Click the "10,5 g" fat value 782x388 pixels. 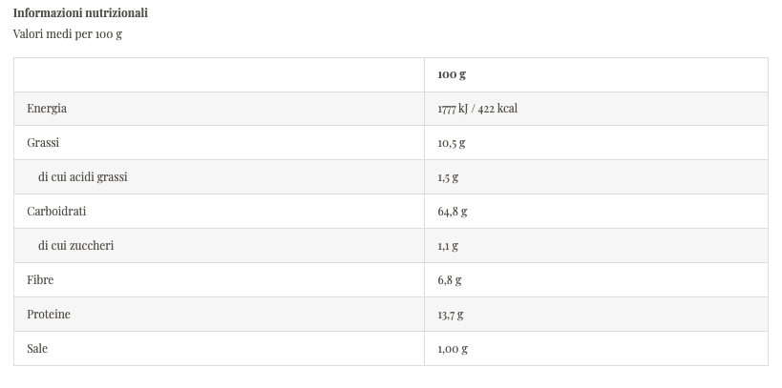452,143
